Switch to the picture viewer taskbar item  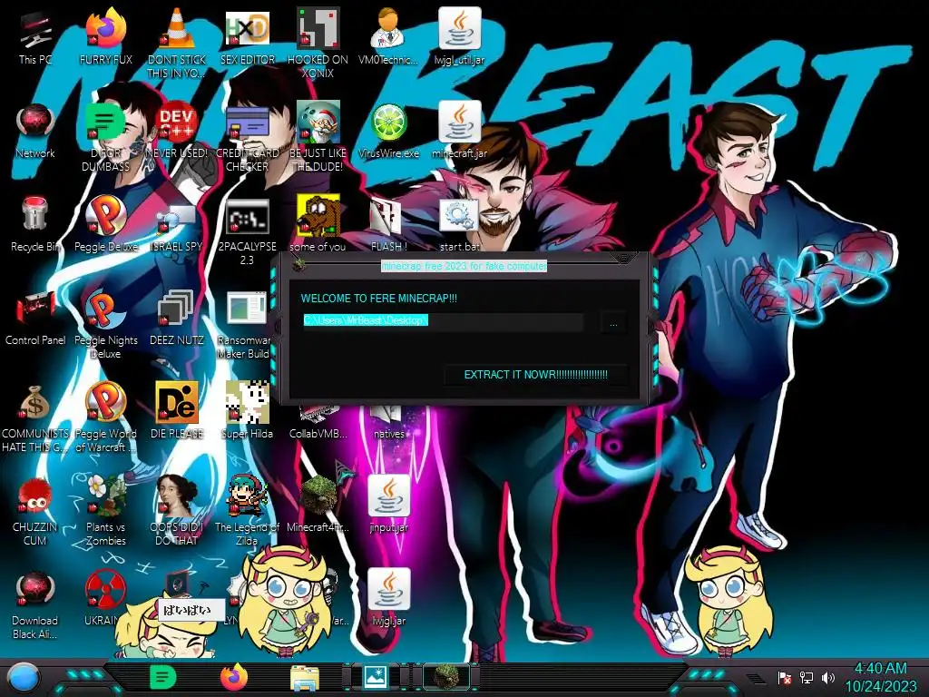tap(376, 677)
